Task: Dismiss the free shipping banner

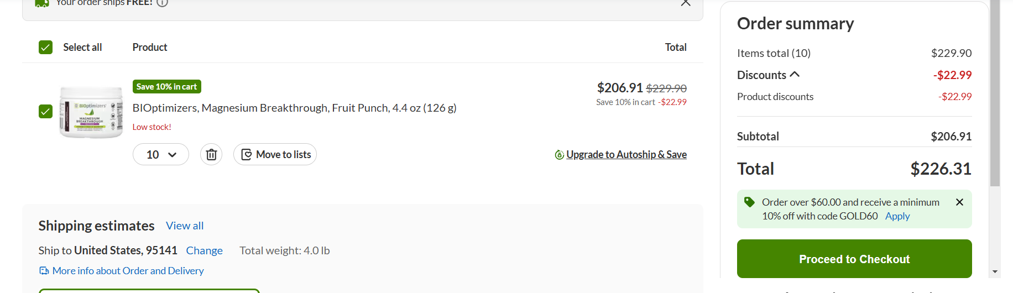Action: click(x=686, y=3)
